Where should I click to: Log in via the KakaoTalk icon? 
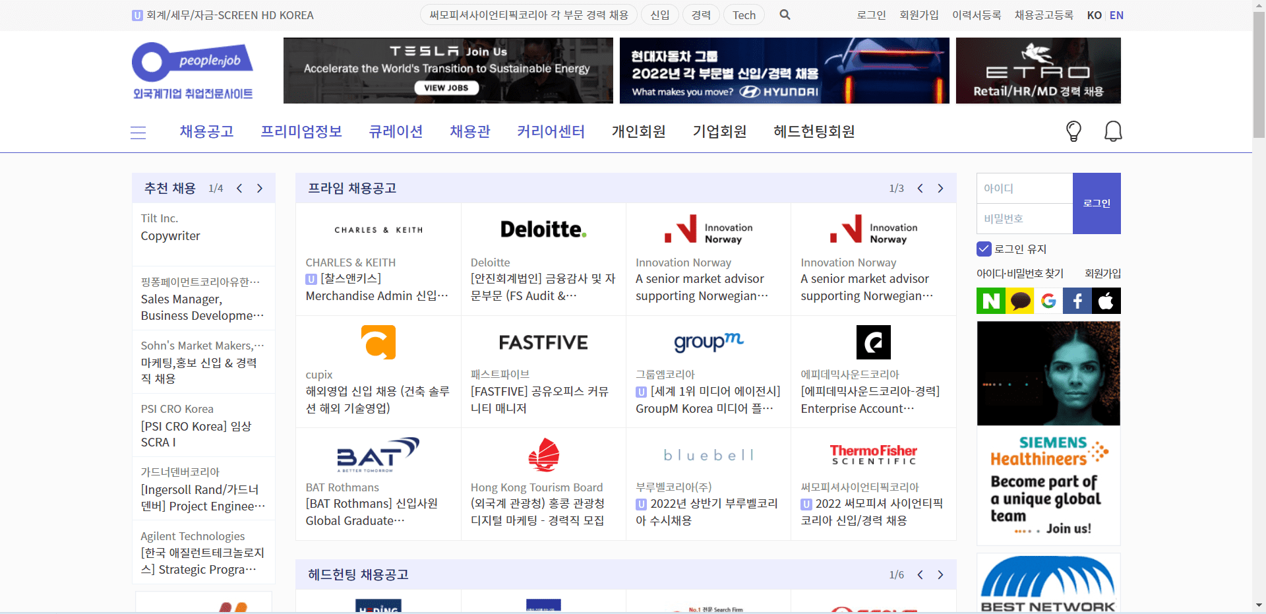pyautogui.click(x=1019, y=301)
